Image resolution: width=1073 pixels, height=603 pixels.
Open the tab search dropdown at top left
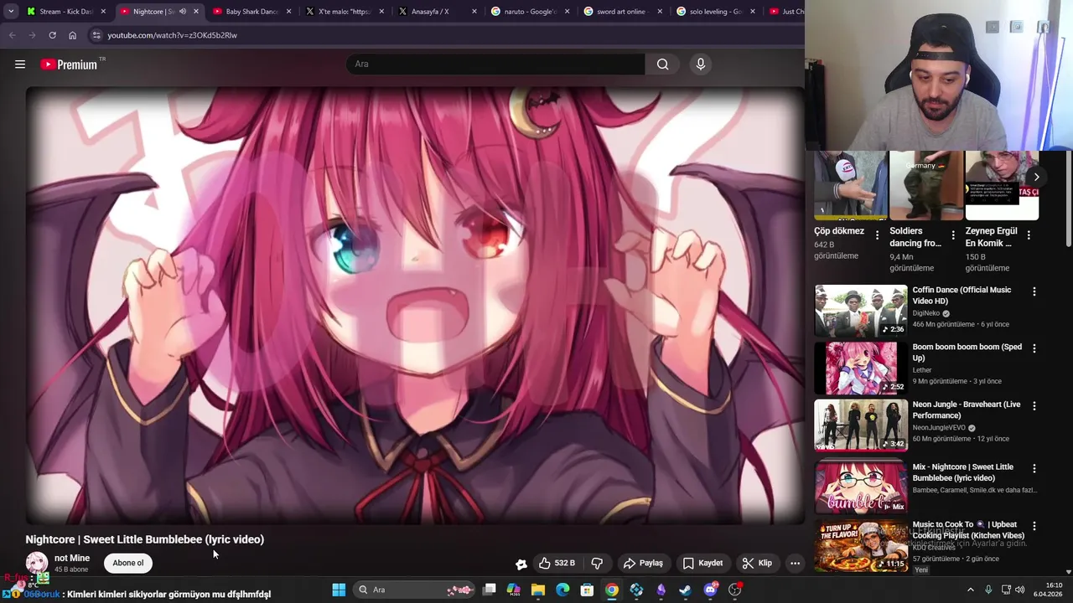coord(10,12)
